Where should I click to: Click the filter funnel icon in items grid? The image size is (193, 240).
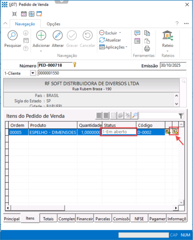pos(181,116)
